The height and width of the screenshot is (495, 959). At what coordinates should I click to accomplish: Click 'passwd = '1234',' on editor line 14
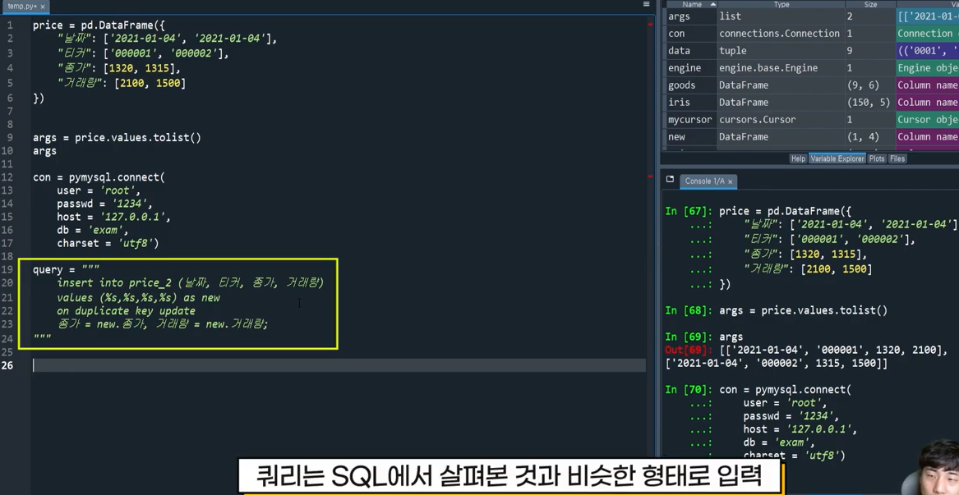(x=104, y=204)
